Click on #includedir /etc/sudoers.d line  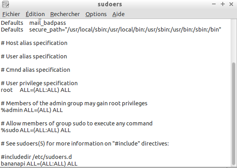36,157
